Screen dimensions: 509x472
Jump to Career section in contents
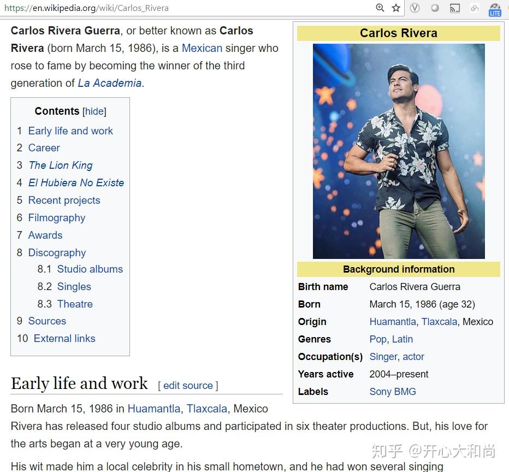pos(44,148)
